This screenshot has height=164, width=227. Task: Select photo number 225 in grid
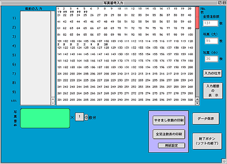coord(86,80)
